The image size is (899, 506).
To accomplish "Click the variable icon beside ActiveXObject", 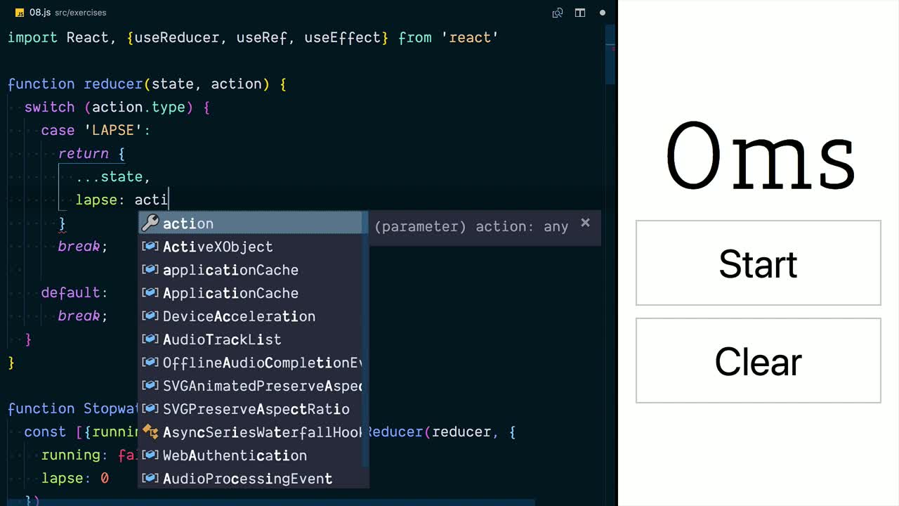I will pos(150,247).
